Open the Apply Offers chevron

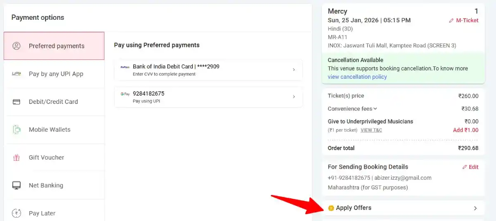[475, 208]
